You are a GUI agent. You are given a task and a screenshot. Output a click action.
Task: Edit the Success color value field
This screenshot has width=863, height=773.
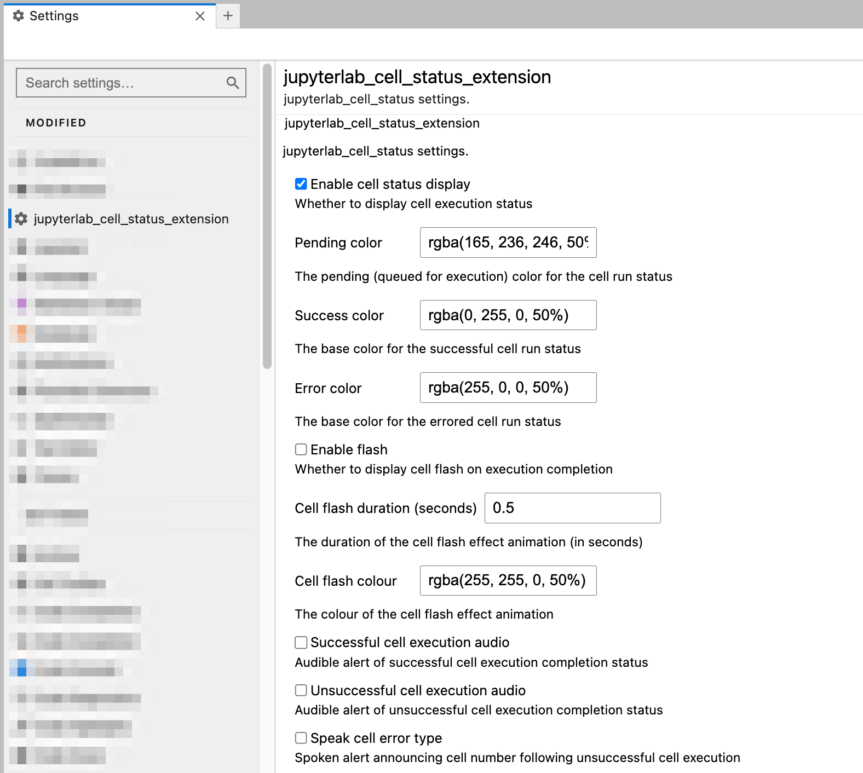pyautogui.click(x=508, y=315)
